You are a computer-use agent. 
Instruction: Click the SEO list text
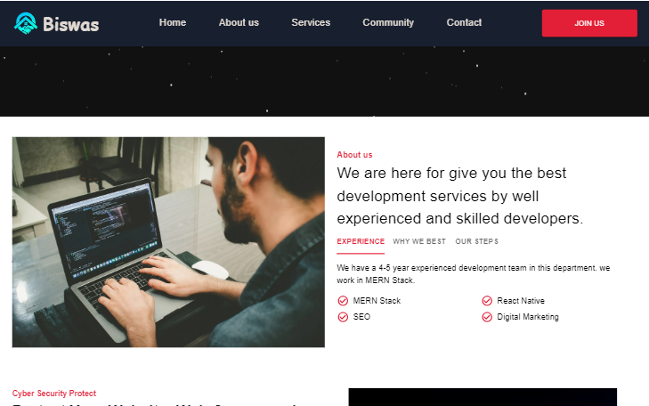coord(361,317)
